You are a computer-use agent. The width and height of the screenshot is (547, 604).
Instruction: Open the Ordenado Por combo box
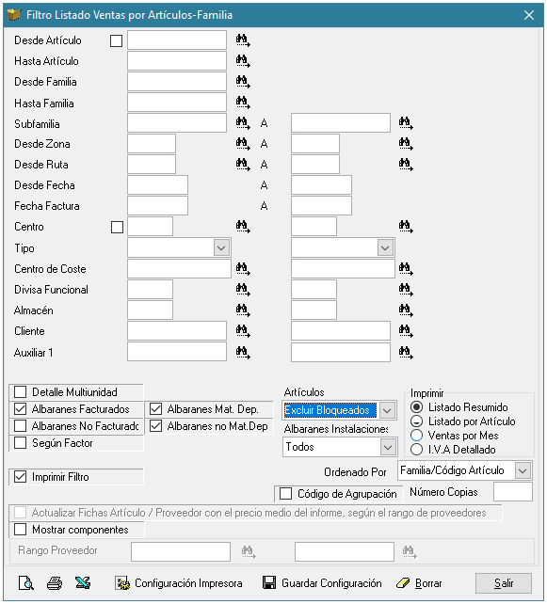click(x=523, y=470)
